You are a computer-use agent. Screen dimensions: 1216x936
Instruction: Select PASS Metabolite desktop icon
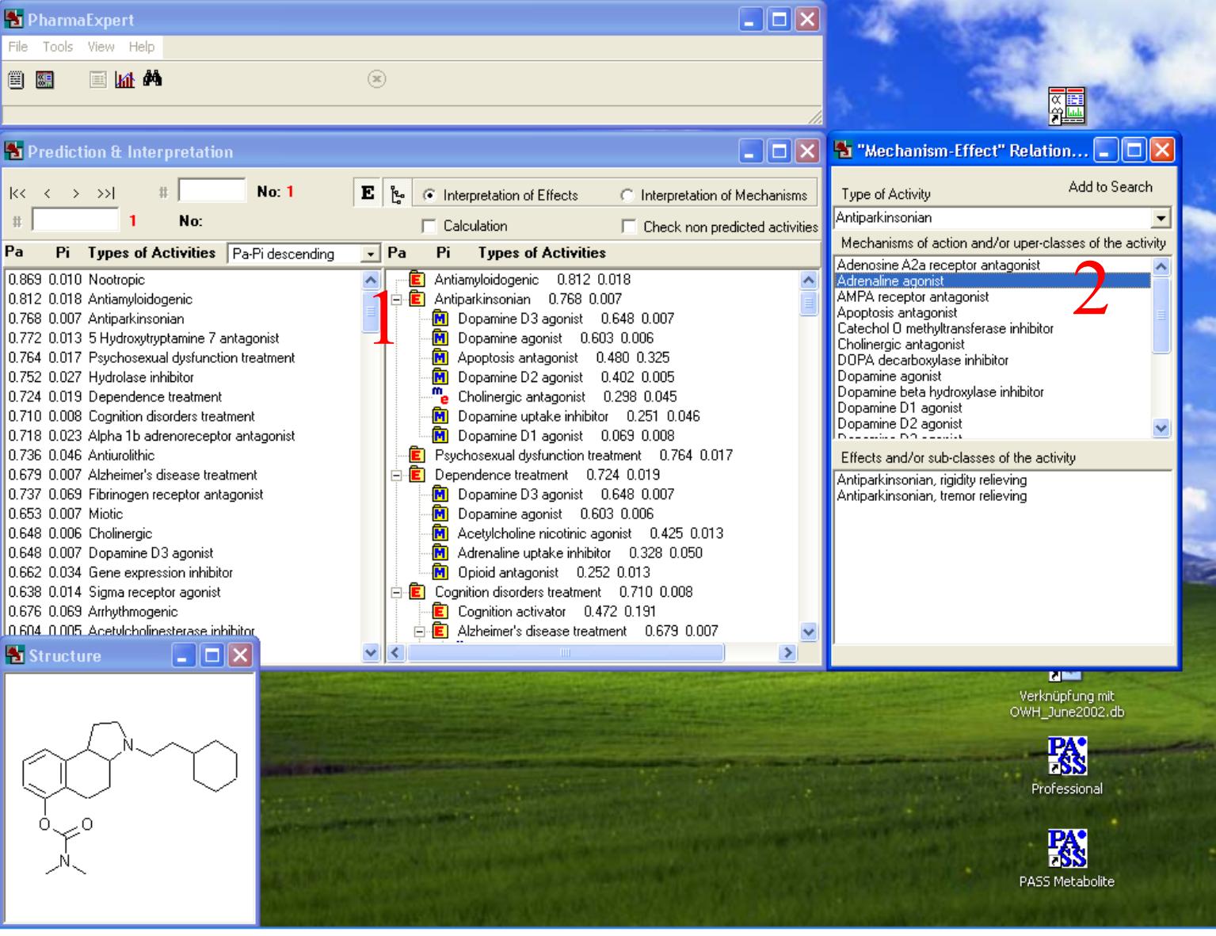tap(1067, 858)
